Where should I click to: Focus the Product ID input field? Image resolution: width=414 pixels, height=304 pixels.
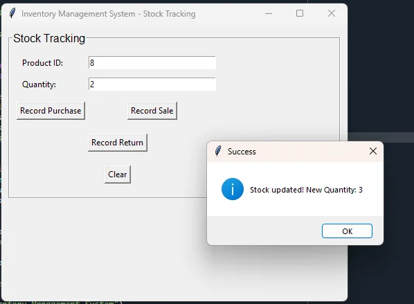pos(152,63)
